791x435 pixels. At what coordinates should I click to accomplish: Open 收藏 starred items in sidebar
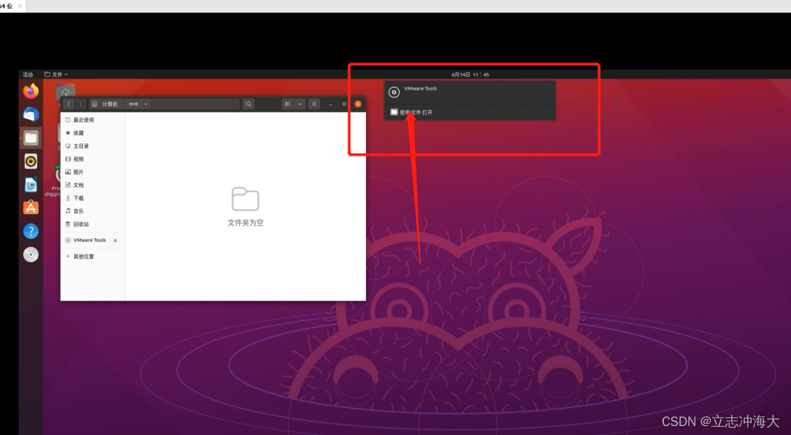[93, 133]
